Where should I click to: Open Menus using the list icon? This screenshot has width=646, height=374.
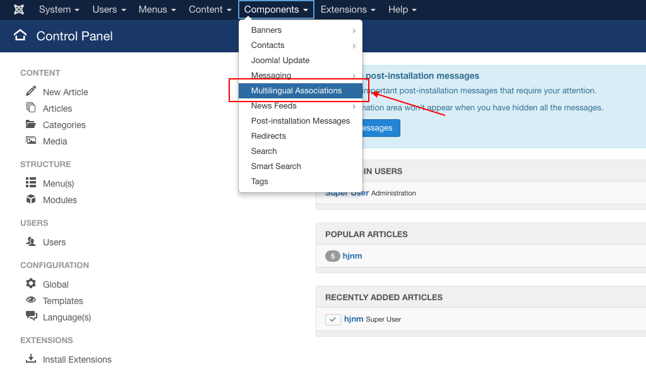point(30,183)
